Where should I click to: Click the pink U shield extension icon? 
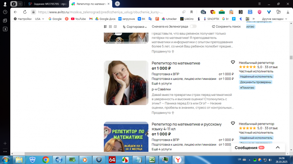[259, 12]
